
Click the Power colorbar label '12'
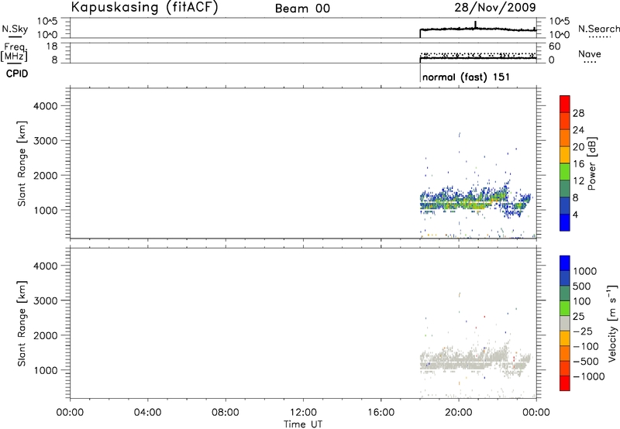click(578, 181)
